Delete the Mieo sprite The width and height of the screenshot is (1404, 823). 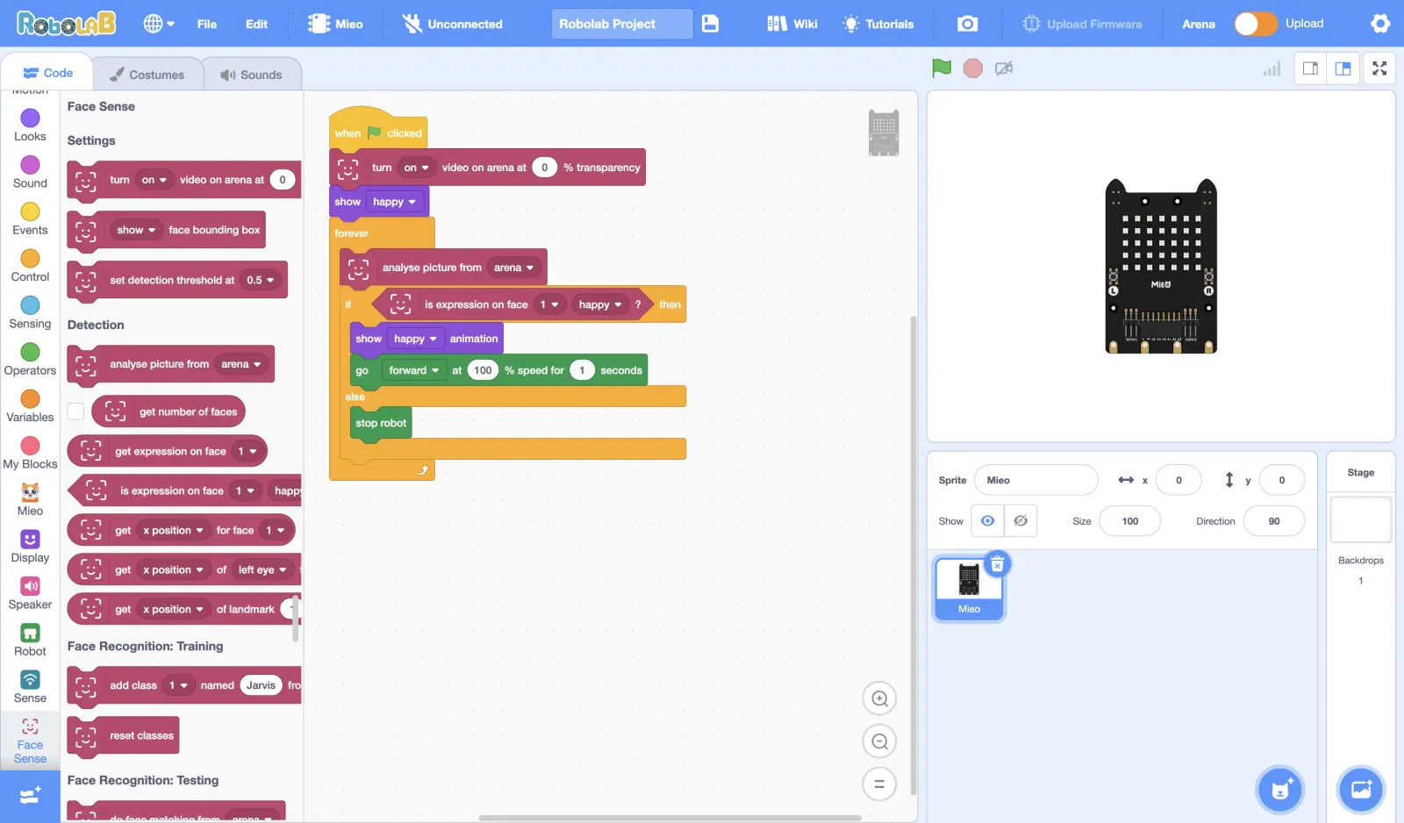point(998,564)
